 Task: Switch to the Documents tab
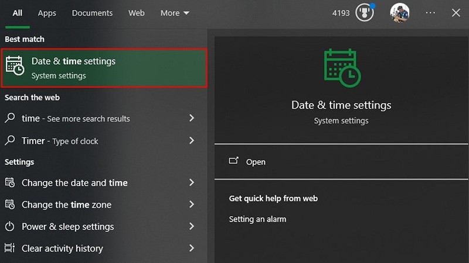92,13
